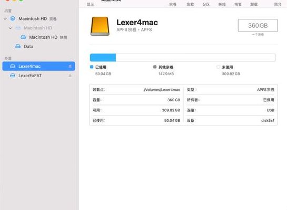The width and height of the screenshot is (287, 210).
Task: Eject the Lexer4mac volume
Action: point(70,66)
